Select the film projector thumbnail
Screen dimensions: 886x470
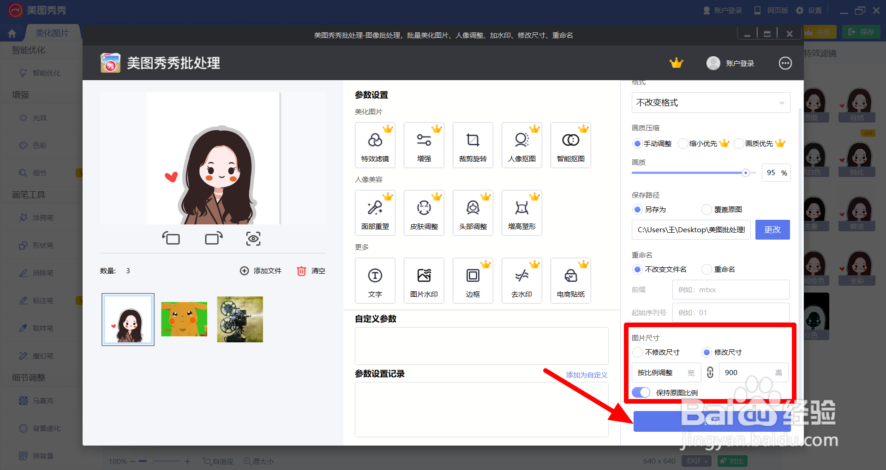tap(240, 319)
